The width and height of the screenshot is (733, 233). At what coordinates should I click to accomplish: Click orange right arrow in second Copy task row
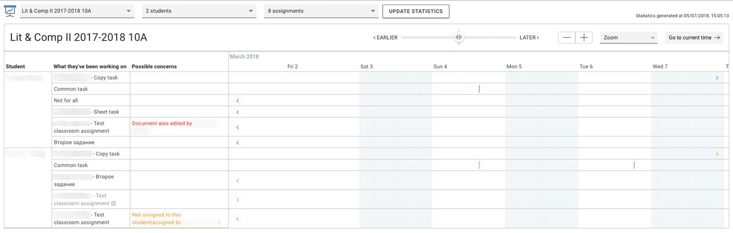(x=717, y=154)
